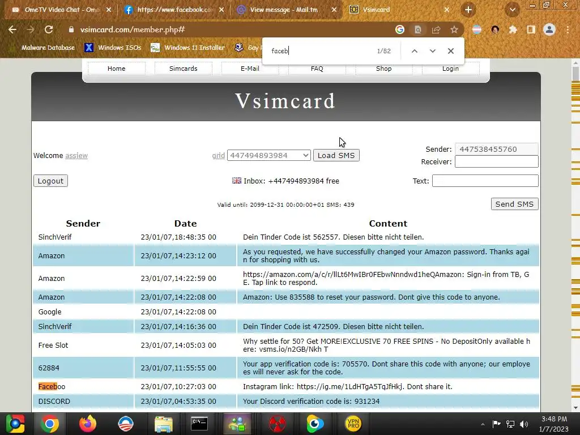
Task: Go back using browser back arrow
Action: (x=12, y=29)
